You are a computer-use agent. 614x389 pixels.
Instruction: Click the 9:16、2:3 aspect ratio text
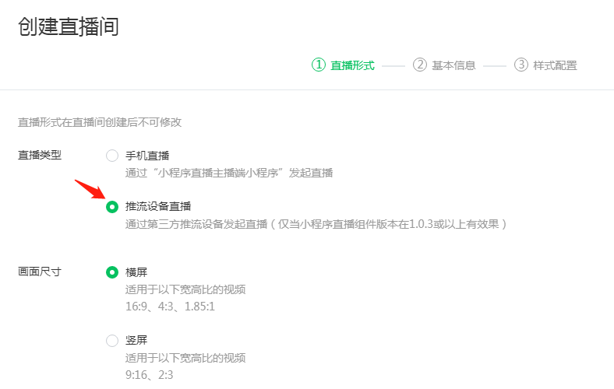pos(149,375)
